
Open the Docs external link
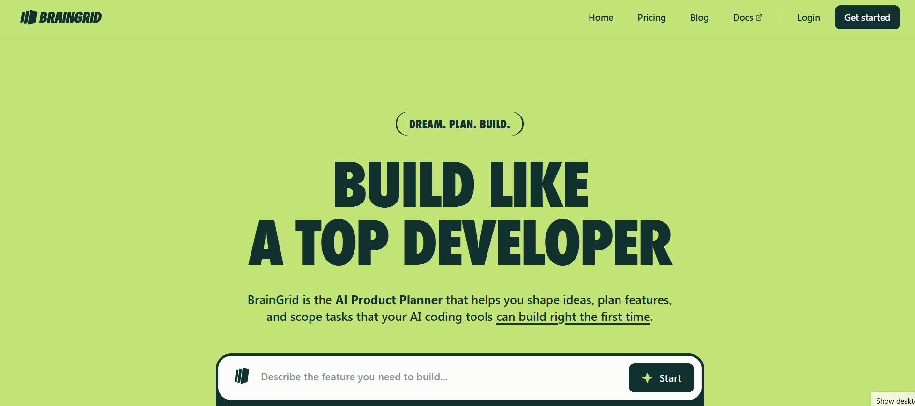click(x=748, y=18)
